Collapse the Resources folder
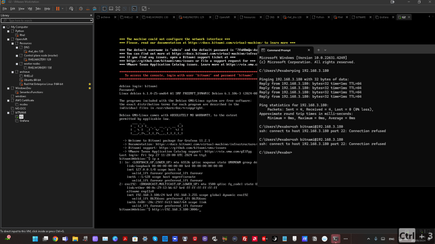The width and height of the screenshot is (435, 244). (x=12, y=44)
